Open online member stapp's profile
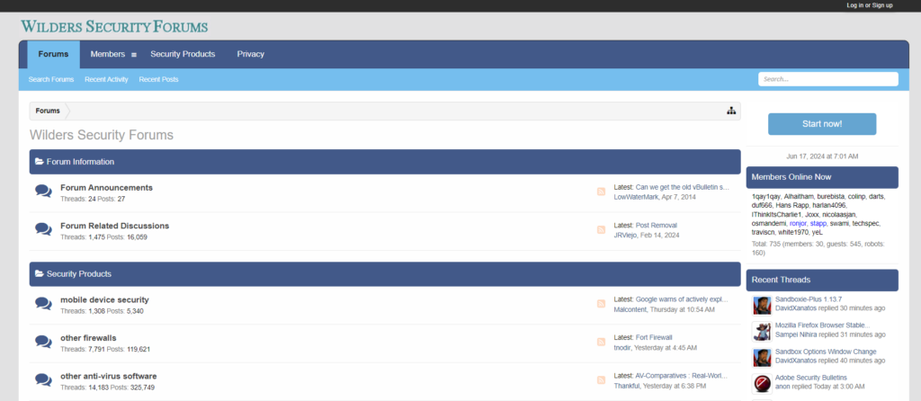The image size is (921, 401). pyautogui.click(x=818, y=224)
